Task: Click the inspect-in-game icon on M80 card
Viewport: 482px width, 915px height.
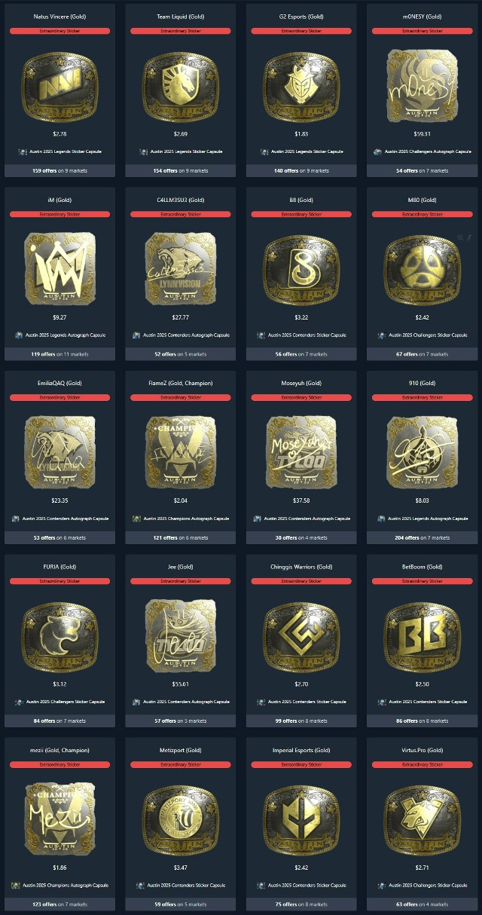Action: 468,237
